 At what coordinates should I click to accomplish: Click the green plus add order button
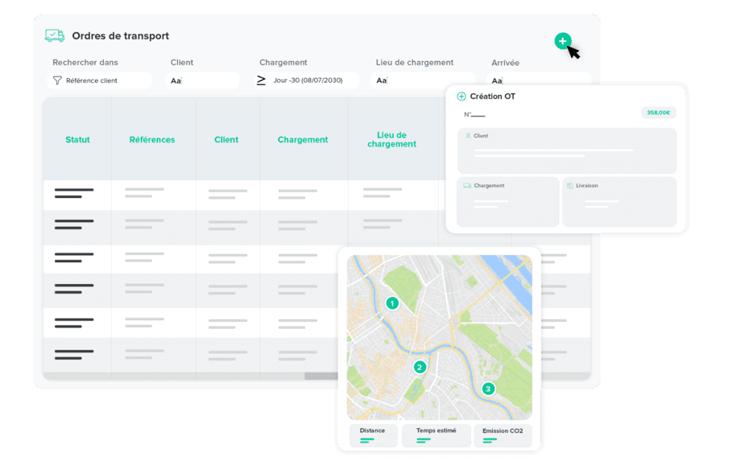(562, 42)
